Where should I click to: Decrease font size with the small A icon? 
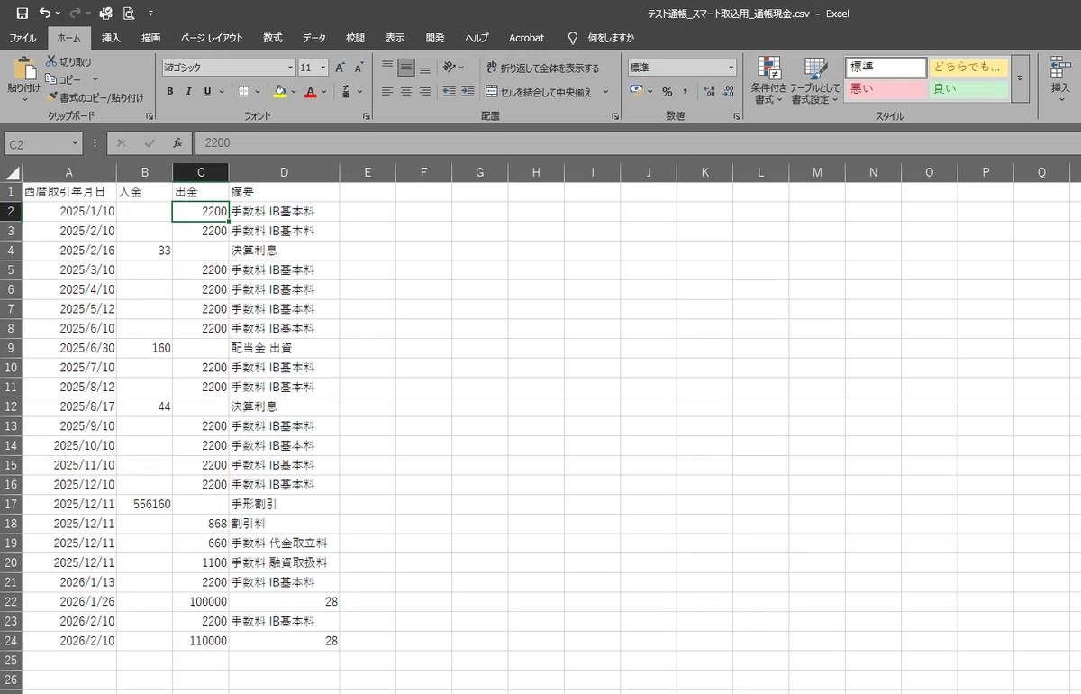[x=359, y=68]
